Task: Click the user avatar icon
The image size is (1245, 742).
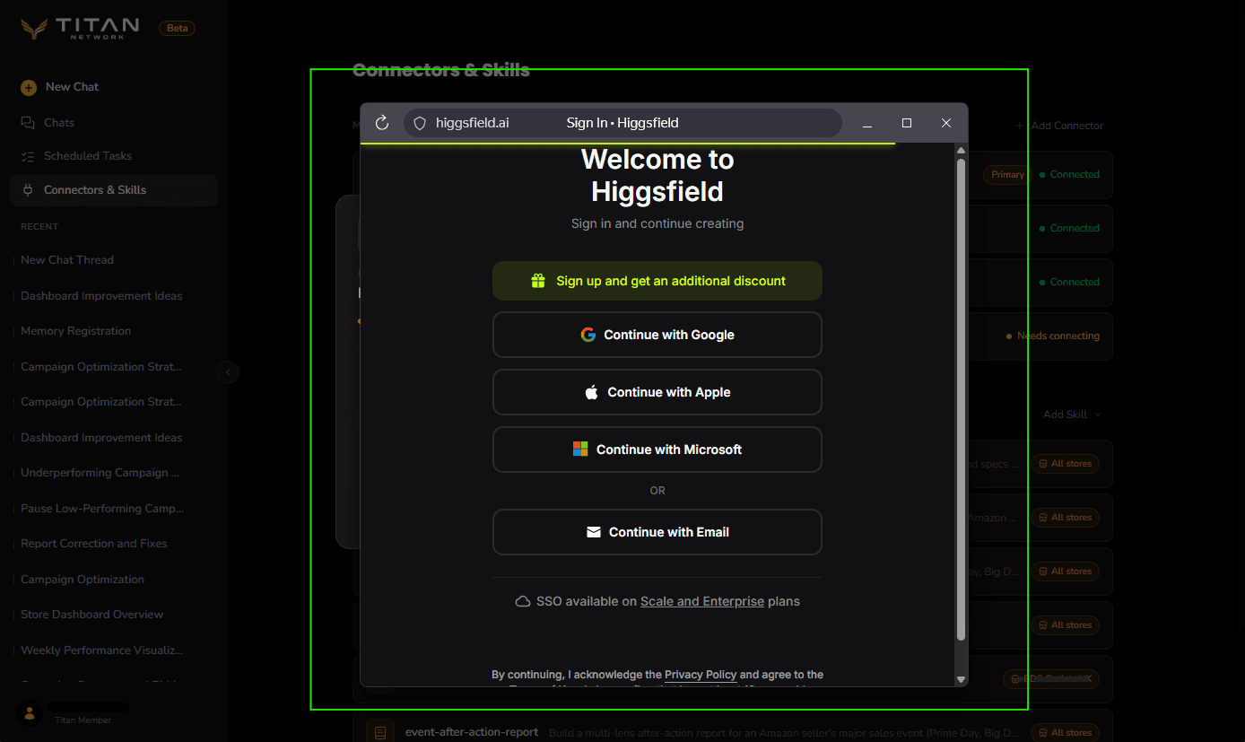Action: pyautogui.click(x=30, y=713)
